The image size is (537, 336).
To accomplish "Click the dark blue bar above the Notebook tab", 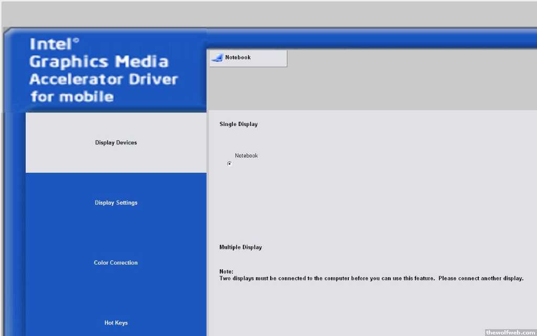I will (367, 39).
